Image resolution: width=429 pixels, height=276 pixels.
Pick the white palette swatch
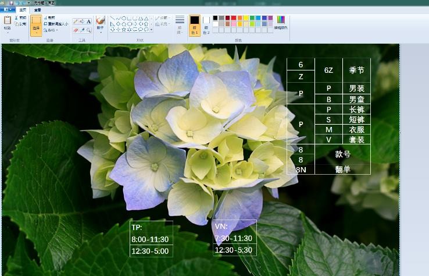click(x=215, y=24)
